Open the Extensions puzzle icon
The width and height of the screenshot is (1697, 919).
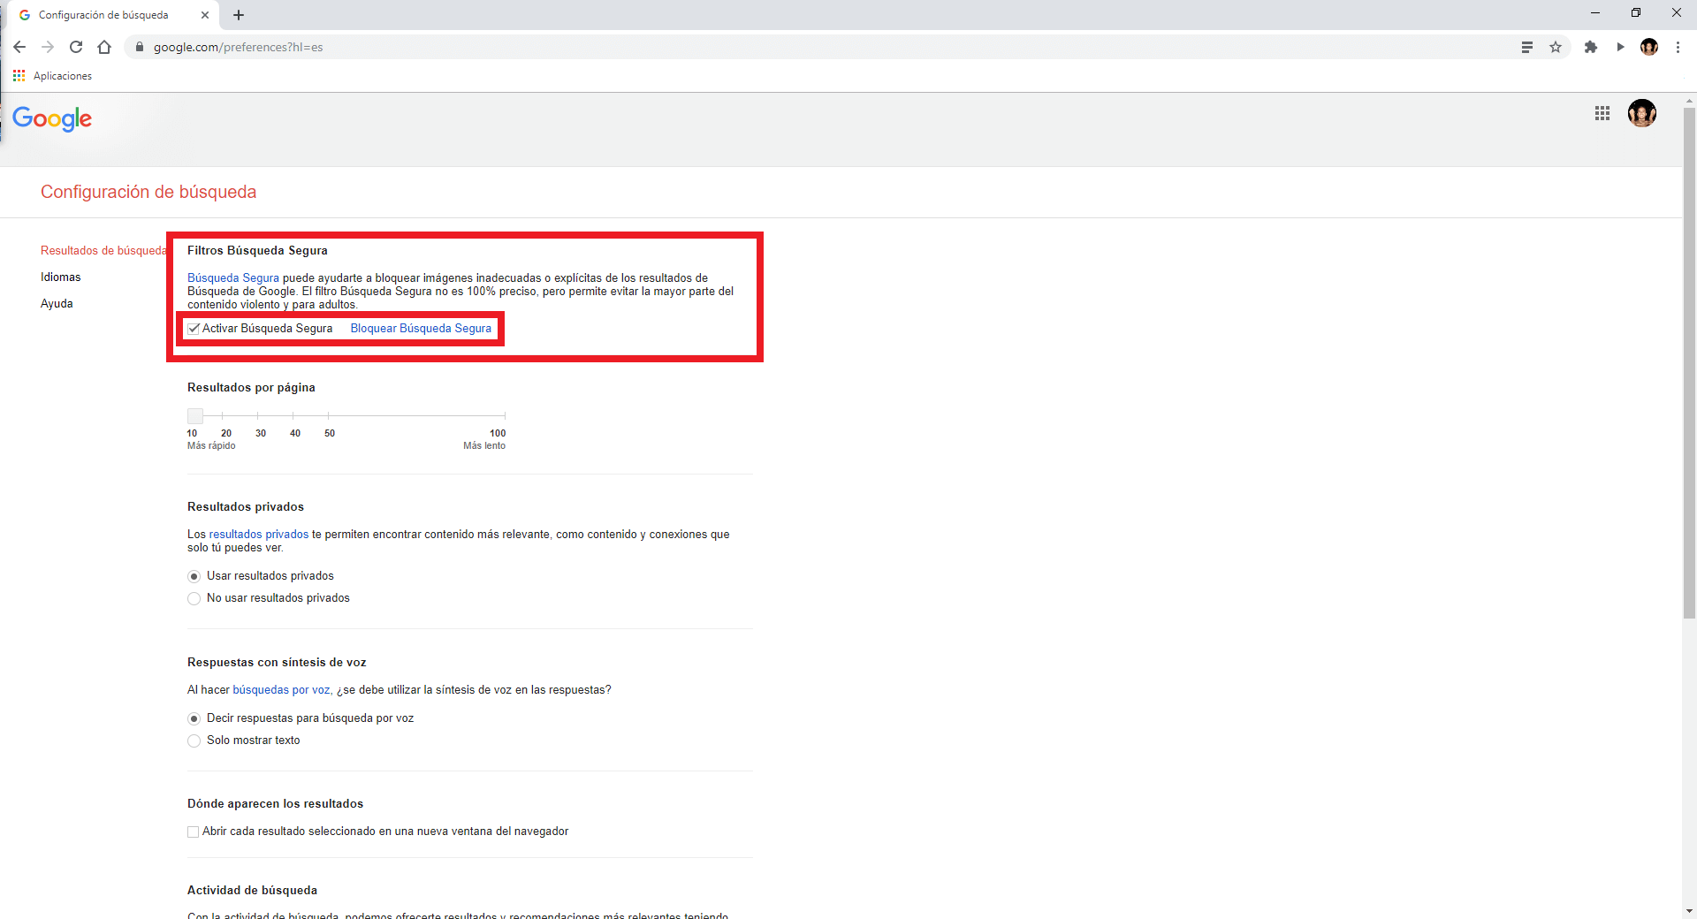pos(1591,47)
